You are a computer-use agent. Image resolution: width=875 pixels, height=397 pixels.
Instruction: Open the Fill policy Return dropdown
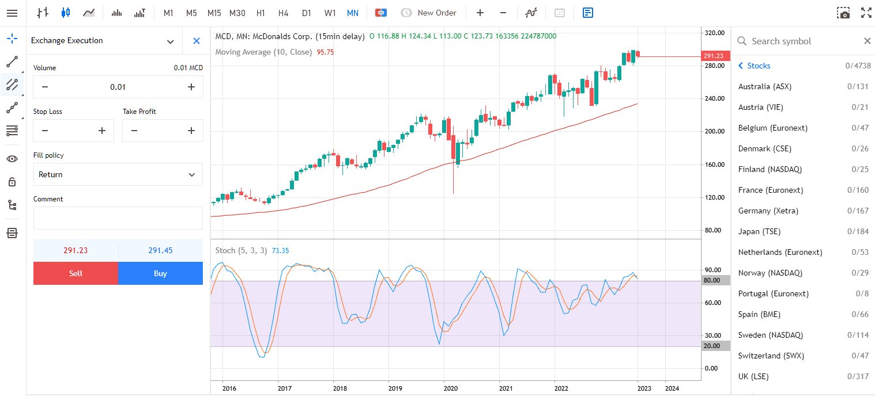(x=118, y=174)
